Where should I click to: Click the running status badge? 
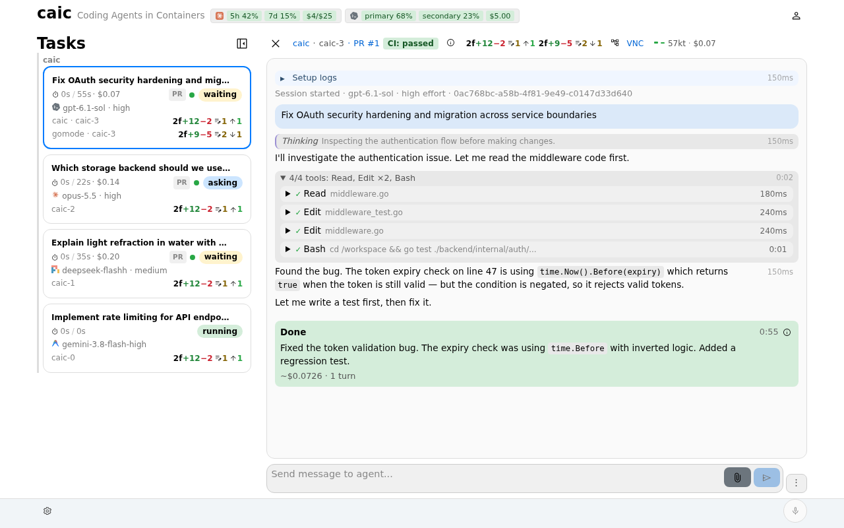click(220, 331)
